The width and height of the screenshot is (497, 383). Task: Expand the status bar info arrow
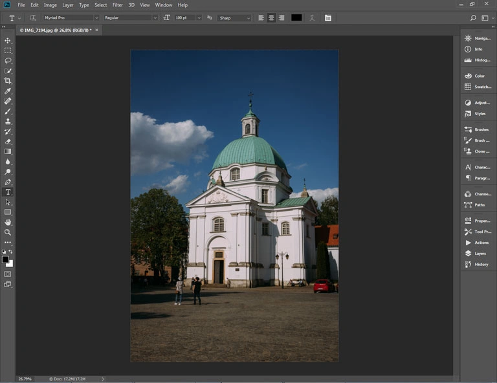click(103, 378)
